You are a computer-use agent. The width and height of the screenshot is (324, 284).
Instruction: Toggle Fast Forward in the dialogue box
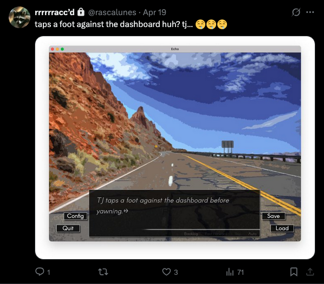[x=216, y=234]
